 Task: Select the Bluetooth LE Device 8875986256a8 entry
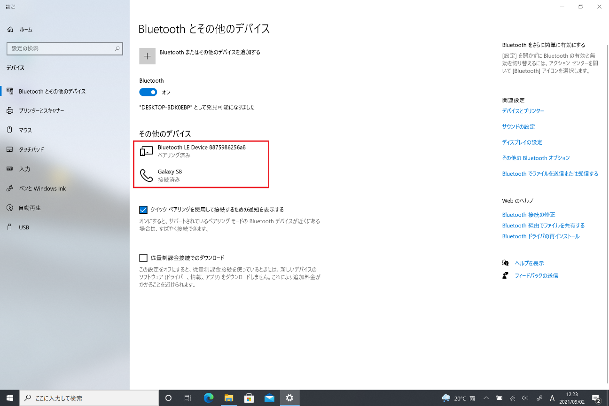[x=201, y=151]
